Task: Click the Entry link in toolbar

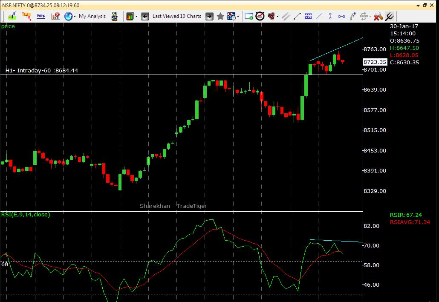Action: [x=42, y=16]
